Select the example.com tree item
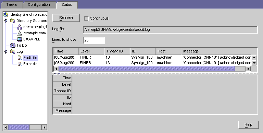Viewport: 263px width, 133px height. pos(35,33)
